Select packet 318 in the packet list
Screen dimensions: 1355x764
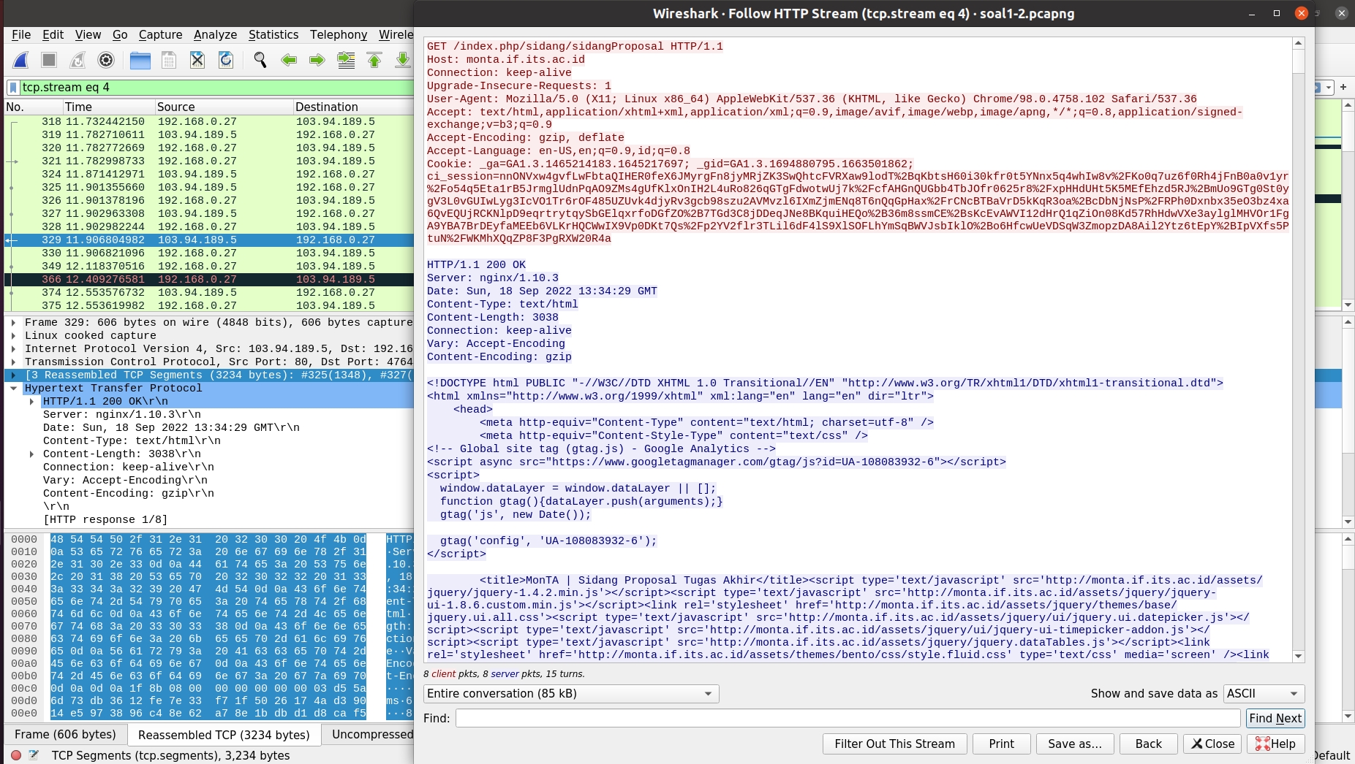point(209,121)
